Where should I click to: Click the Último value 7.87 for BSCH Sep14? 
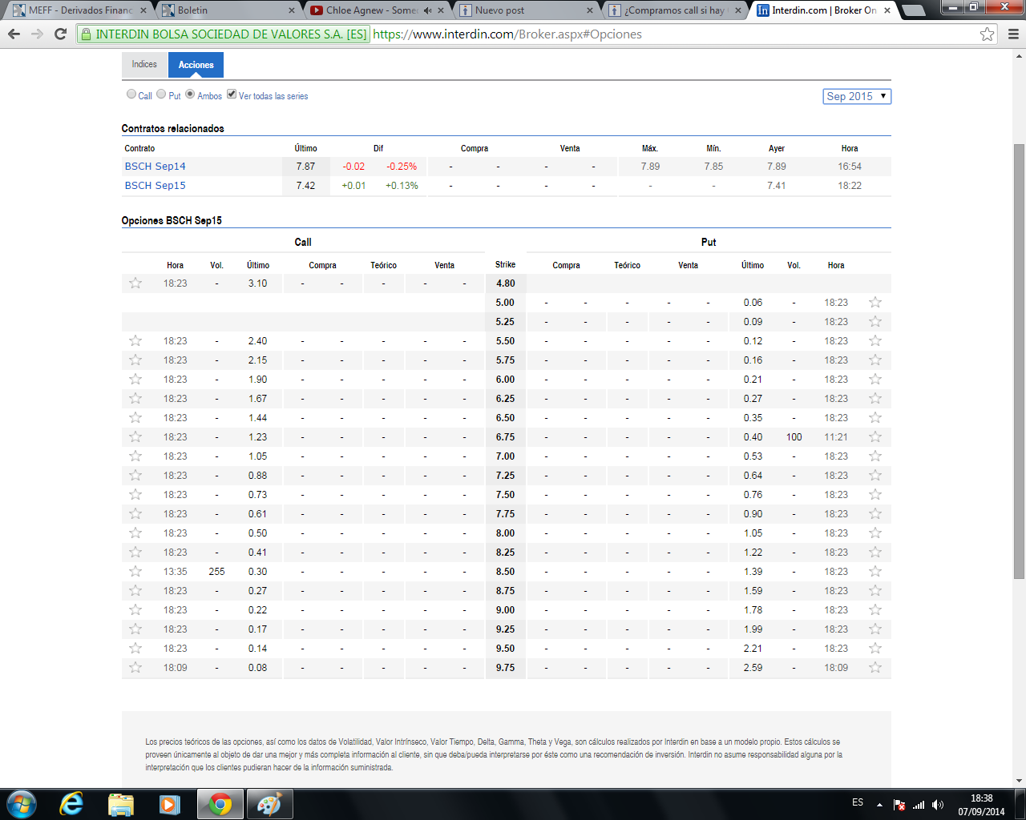pyautogui.click(x=305, y=166)
